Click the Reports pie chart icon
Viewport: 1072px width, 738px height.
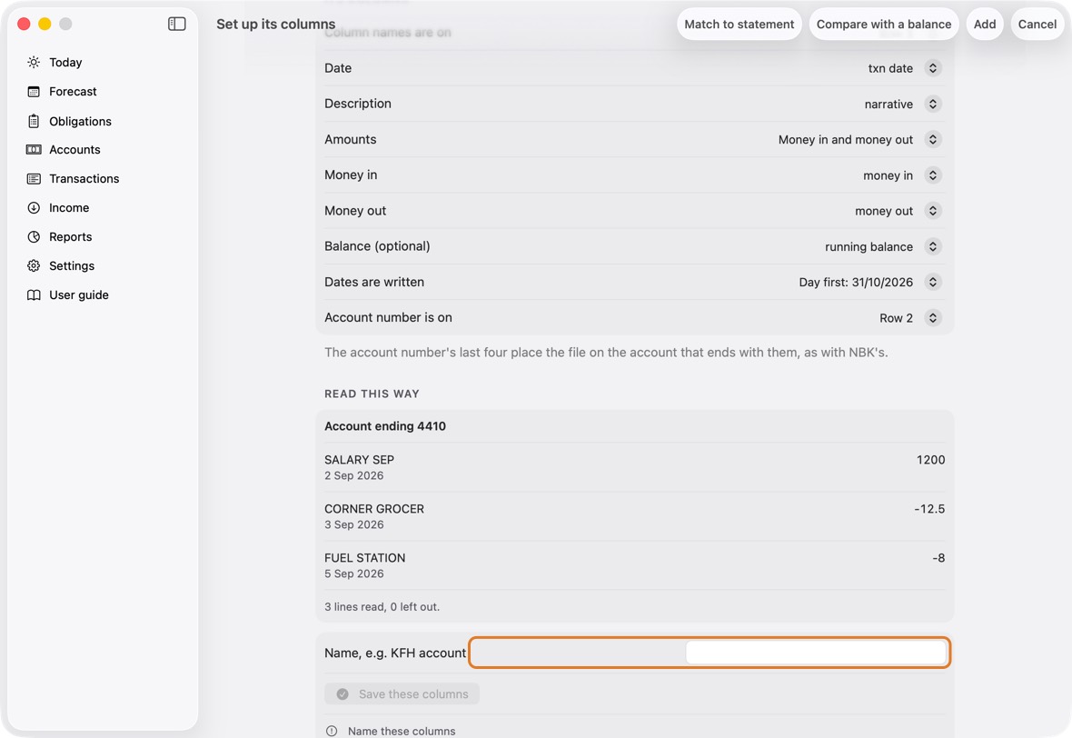click(34, 236)
